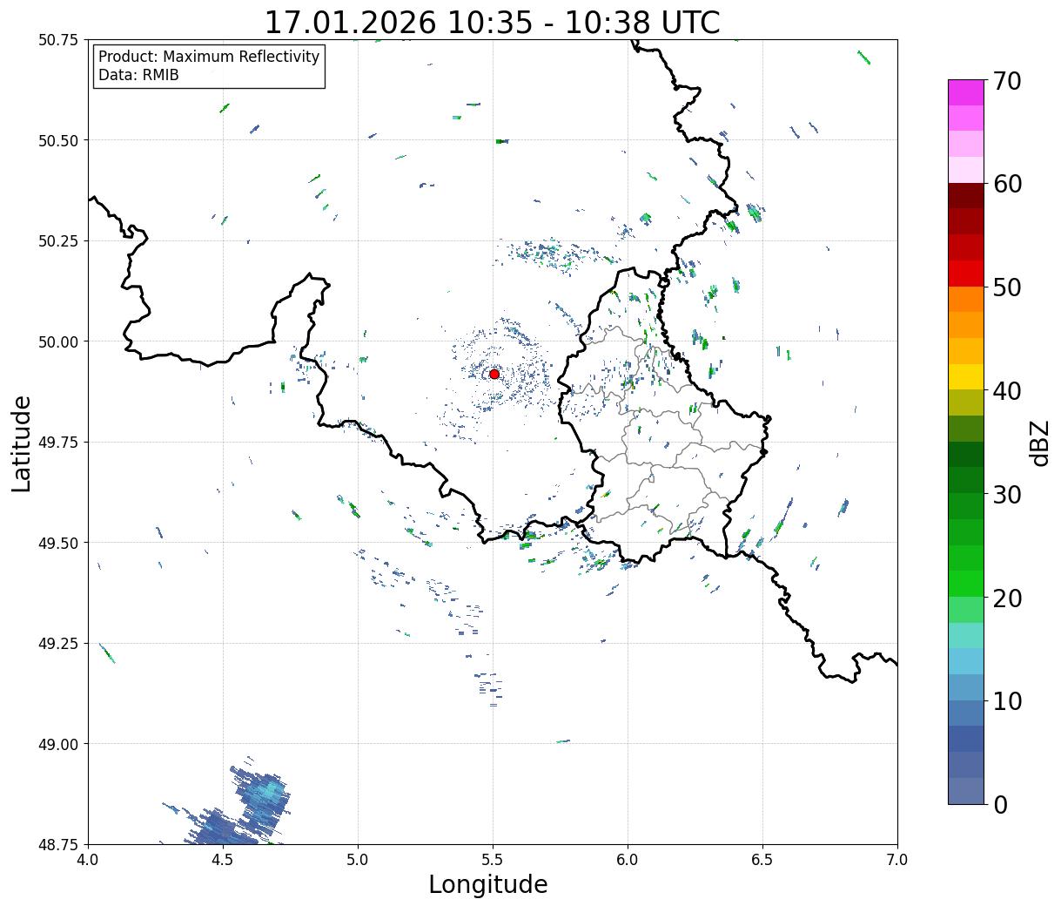1061x906 pixels.
Task: Click the colorbar tick label 30
Action: 1008,494
